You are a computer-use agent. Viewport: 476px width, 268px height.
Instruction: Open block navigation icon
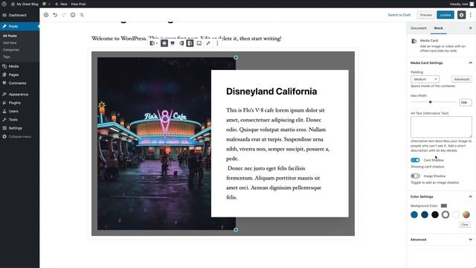[82, 15]
